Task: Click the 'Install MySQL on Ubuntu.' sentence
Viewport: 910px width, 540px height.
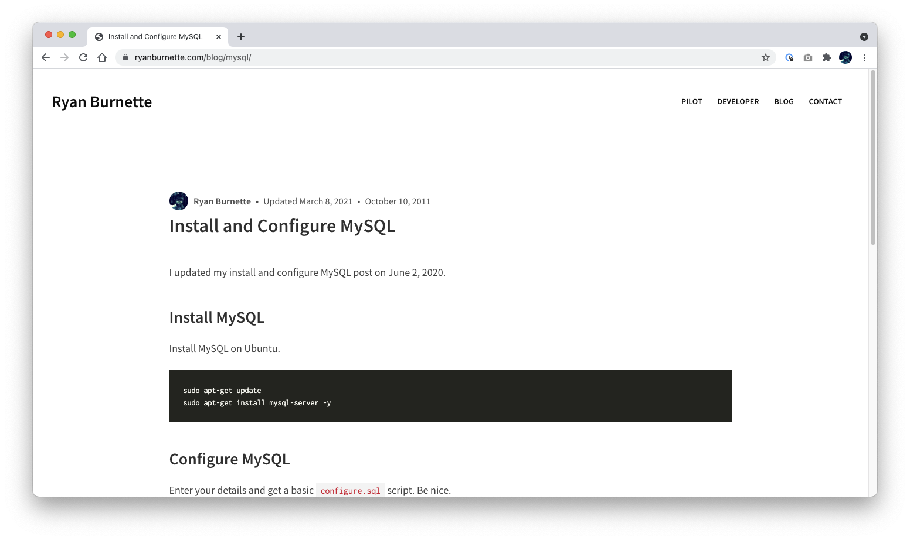Action: click(225, 348)
